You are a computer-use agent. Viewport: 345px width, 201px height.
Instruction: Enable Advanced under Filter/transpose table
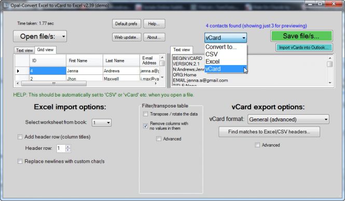159,138
